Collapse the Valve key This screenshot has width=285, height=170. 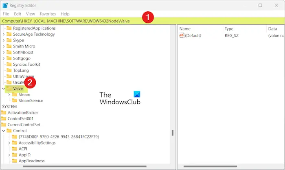click(3, 88)
